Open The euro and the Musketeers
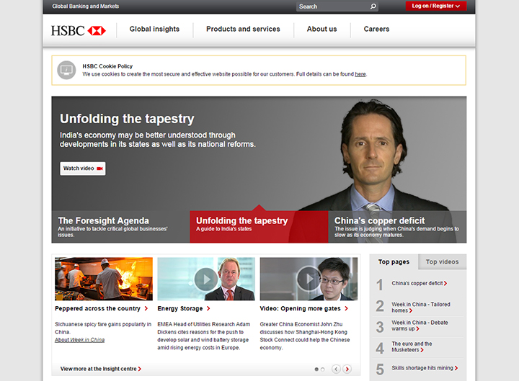The image size is (519, 381). point(412,346)
